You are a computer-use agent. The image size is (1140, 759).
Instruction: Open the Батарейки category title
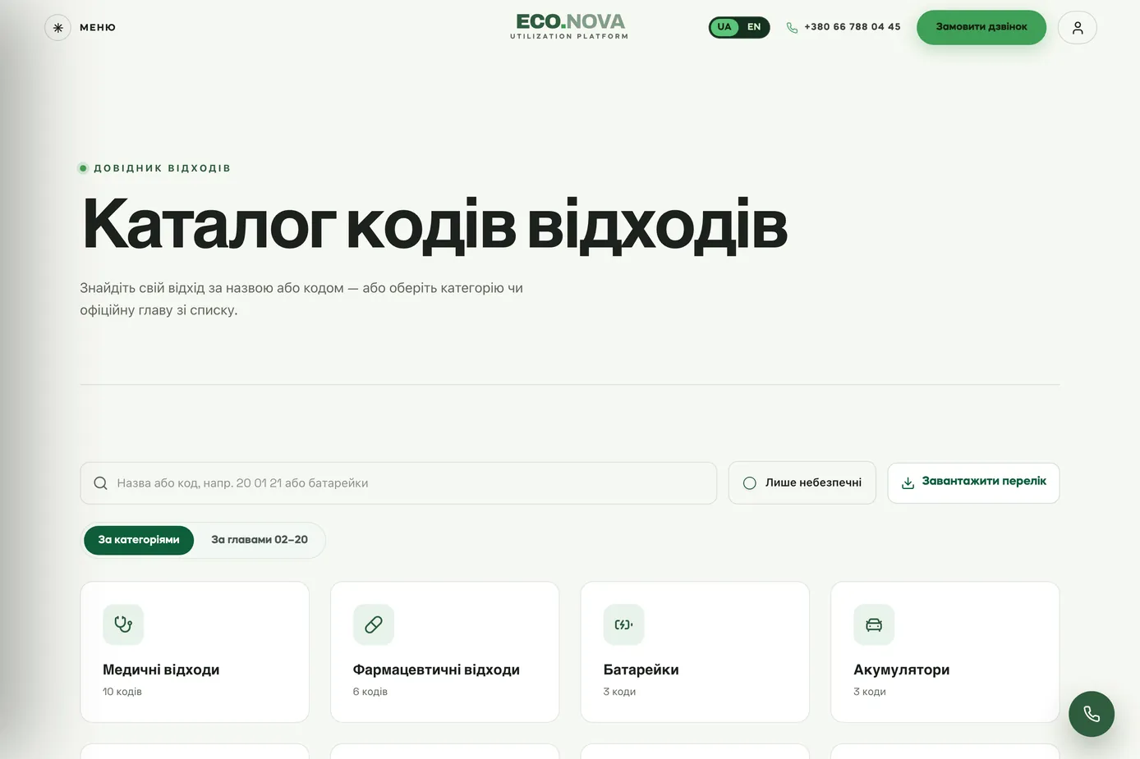[x=641, y=670]
